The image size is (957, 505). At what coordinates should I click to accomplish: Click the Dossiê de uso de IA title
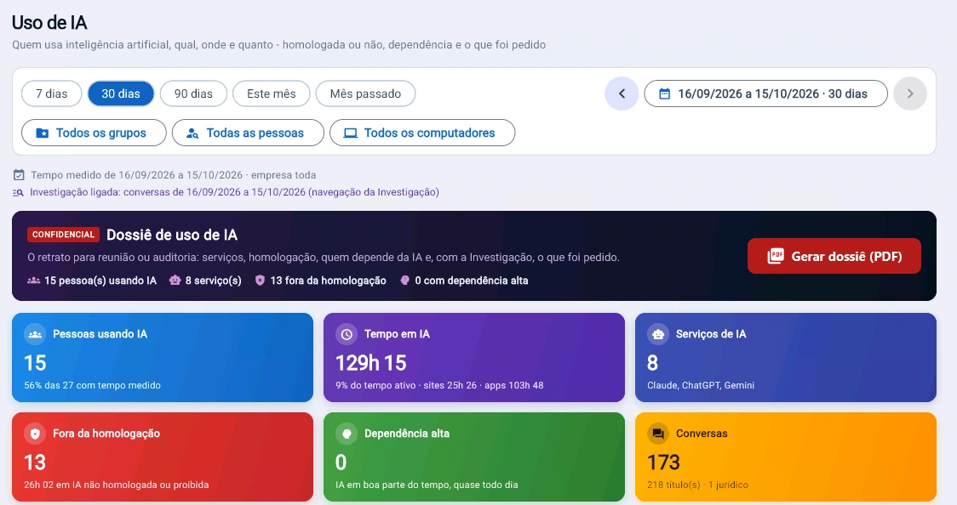point(172,235)
